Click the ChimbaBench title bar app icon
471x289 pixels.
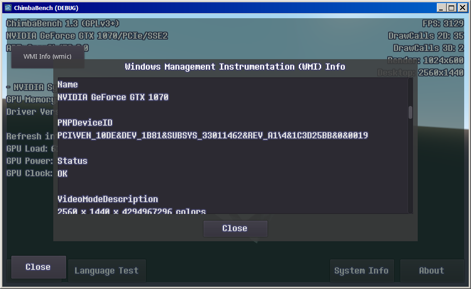[x=8, y=8]
